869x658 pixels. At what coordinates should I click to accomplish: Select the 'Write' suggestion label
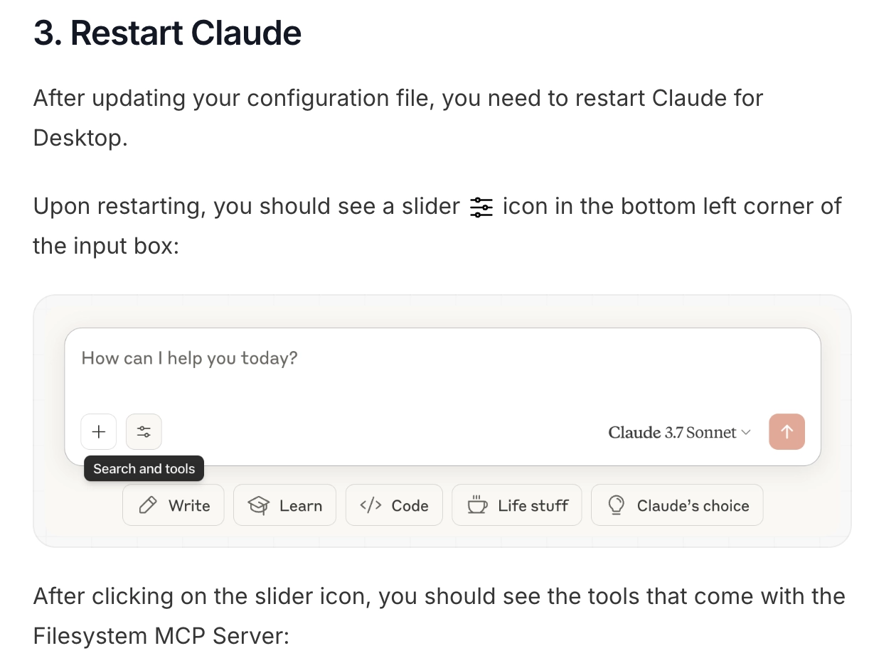pyautogui.click(x=189, y=505)
